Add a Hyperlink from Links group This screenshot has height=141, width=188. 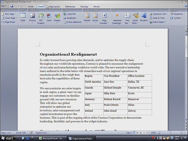coord(70,14)
